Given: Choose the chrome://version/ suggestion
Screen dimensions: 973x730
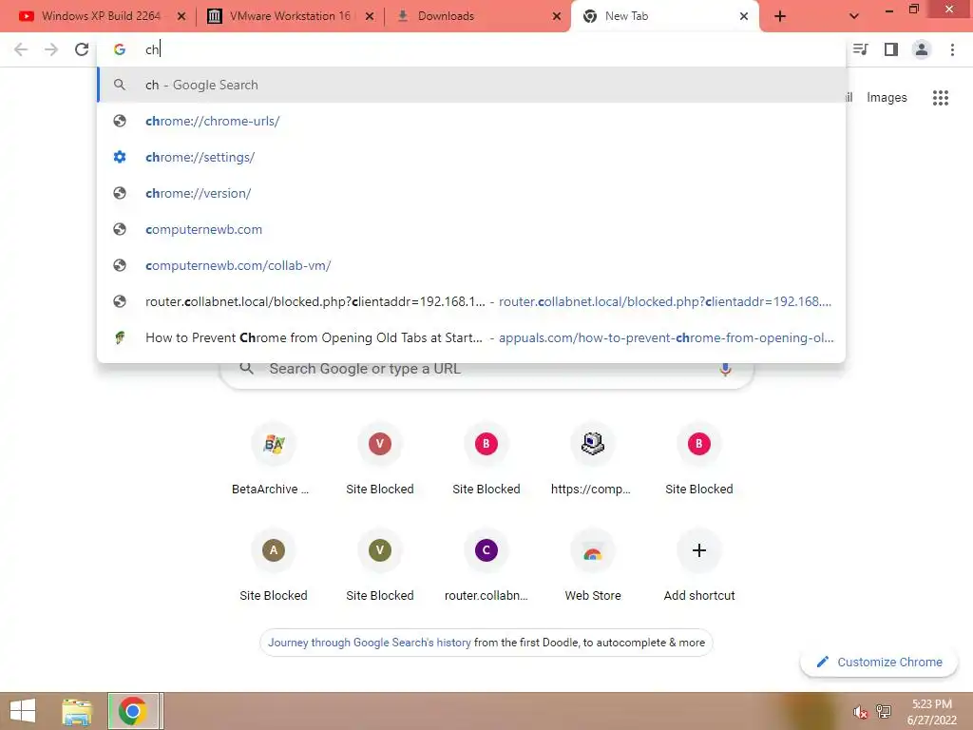Looking at the screenshot, I should point(471,193).
